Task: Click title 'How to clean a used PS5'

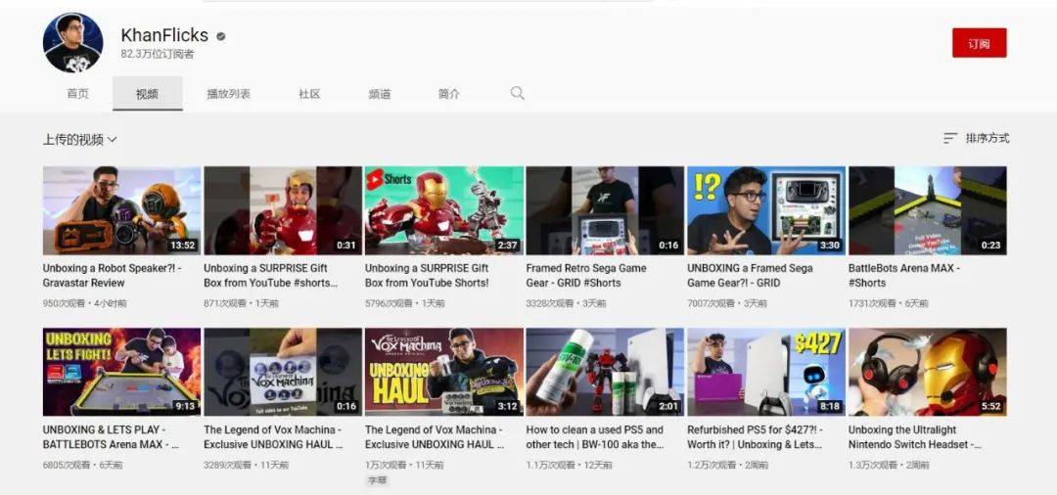Action: click(x=595, y=437)
